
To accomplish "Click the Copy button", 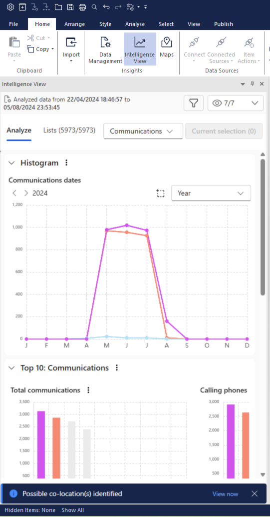I will pos(38,49).
